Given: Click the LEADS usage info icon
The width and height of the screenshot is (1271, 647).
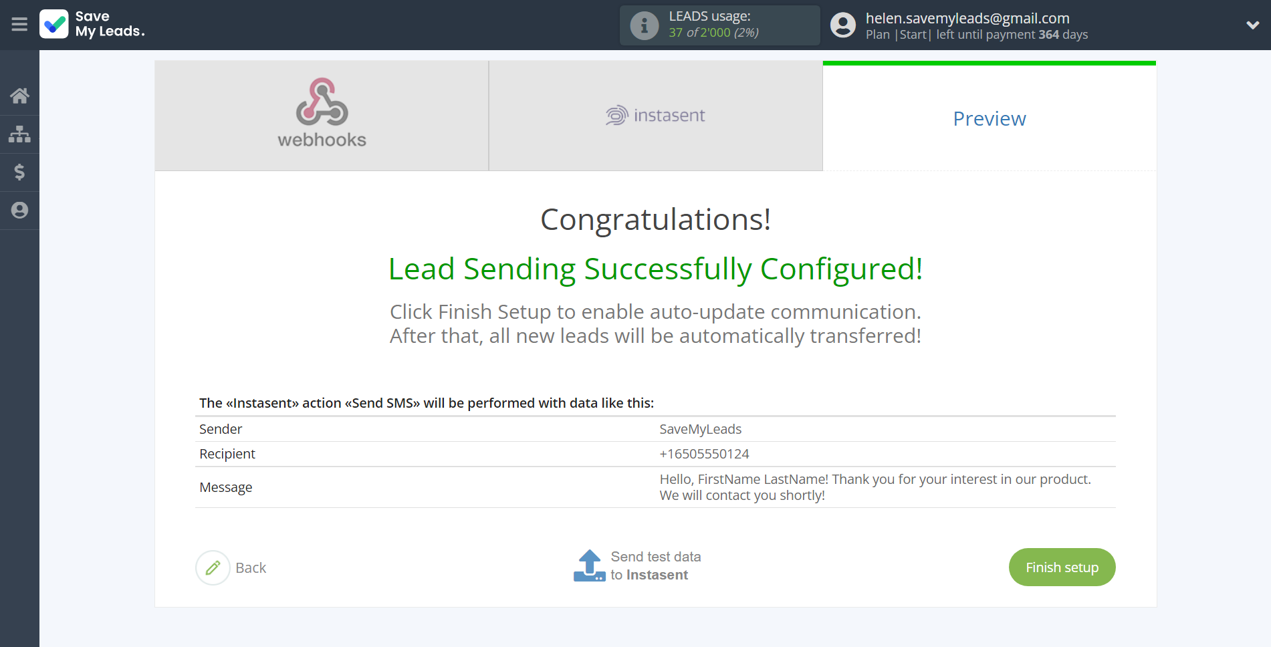Looking at the screenshot, I should tap(645, 25).
